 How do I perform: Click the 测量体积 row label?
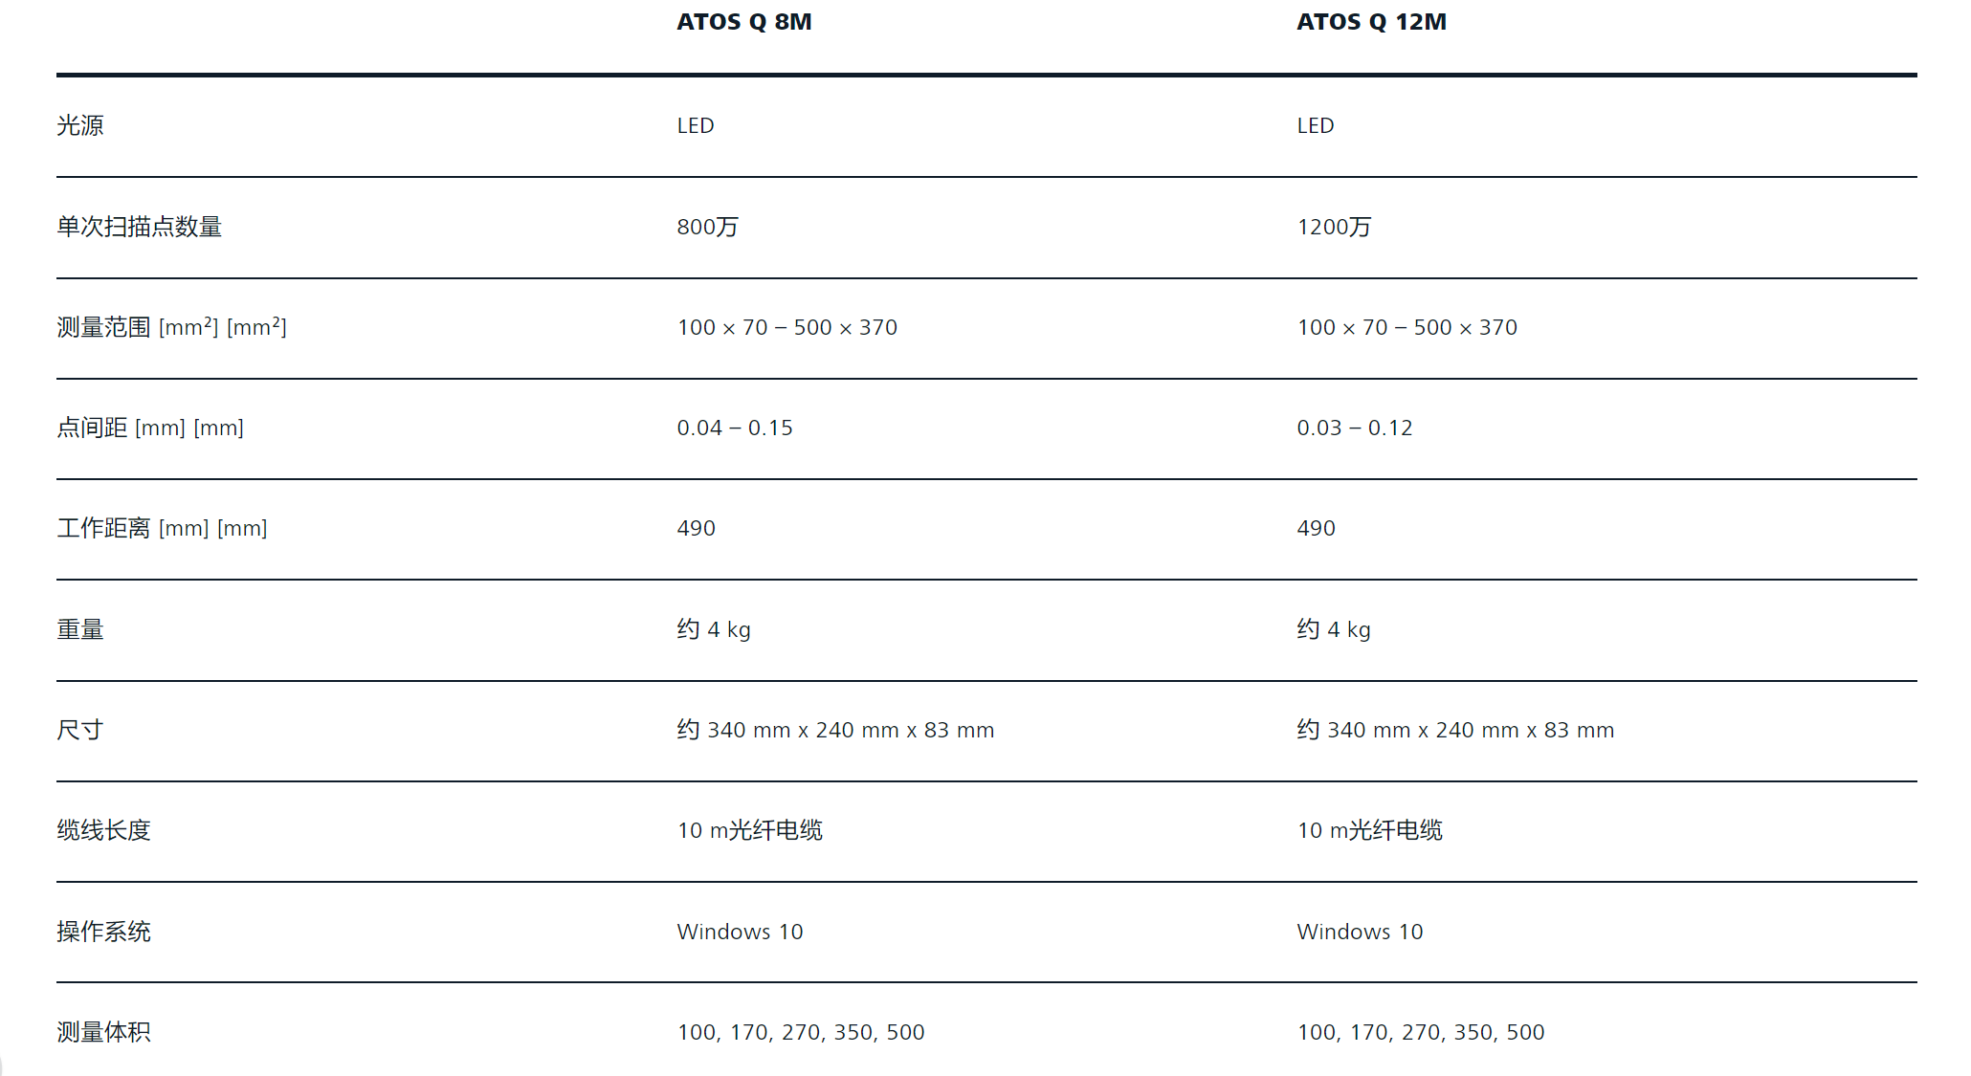point(103,1032)
